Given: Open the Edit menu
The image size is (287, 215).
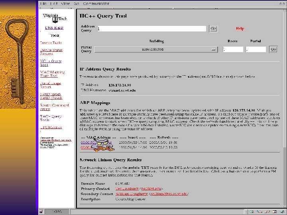Looking at the screenshot, I should (x=54, y=4).
